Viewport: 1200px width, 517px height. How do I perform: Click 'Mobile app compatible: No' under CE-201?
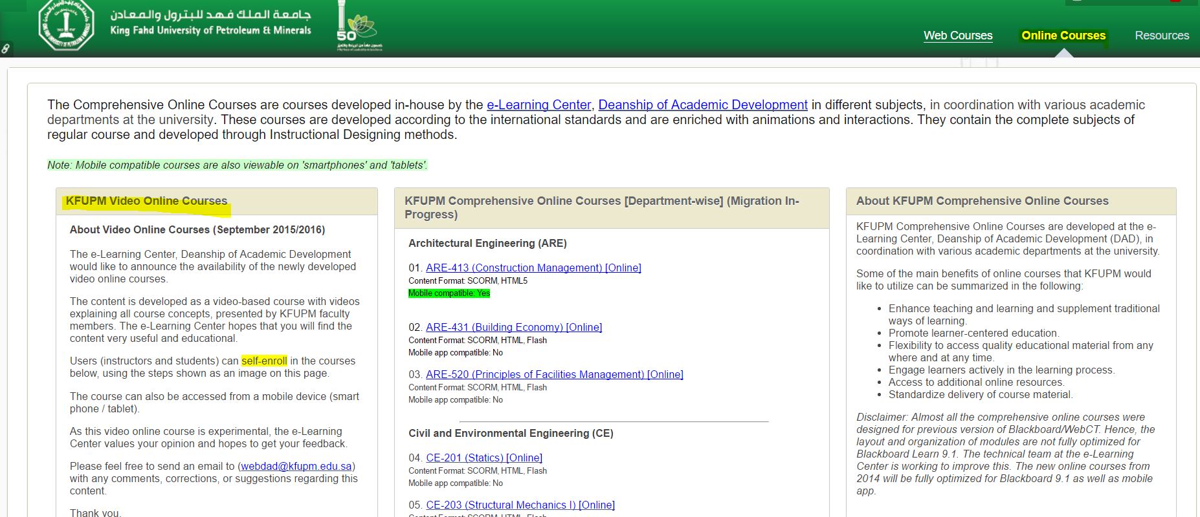tap(456, 483)
